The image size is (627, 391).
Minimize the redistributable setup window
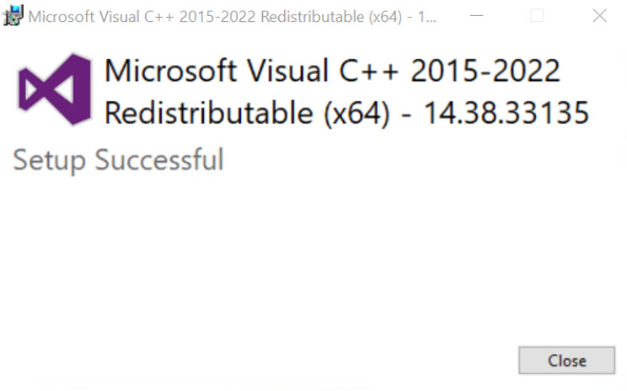click(x=476, y=16)
